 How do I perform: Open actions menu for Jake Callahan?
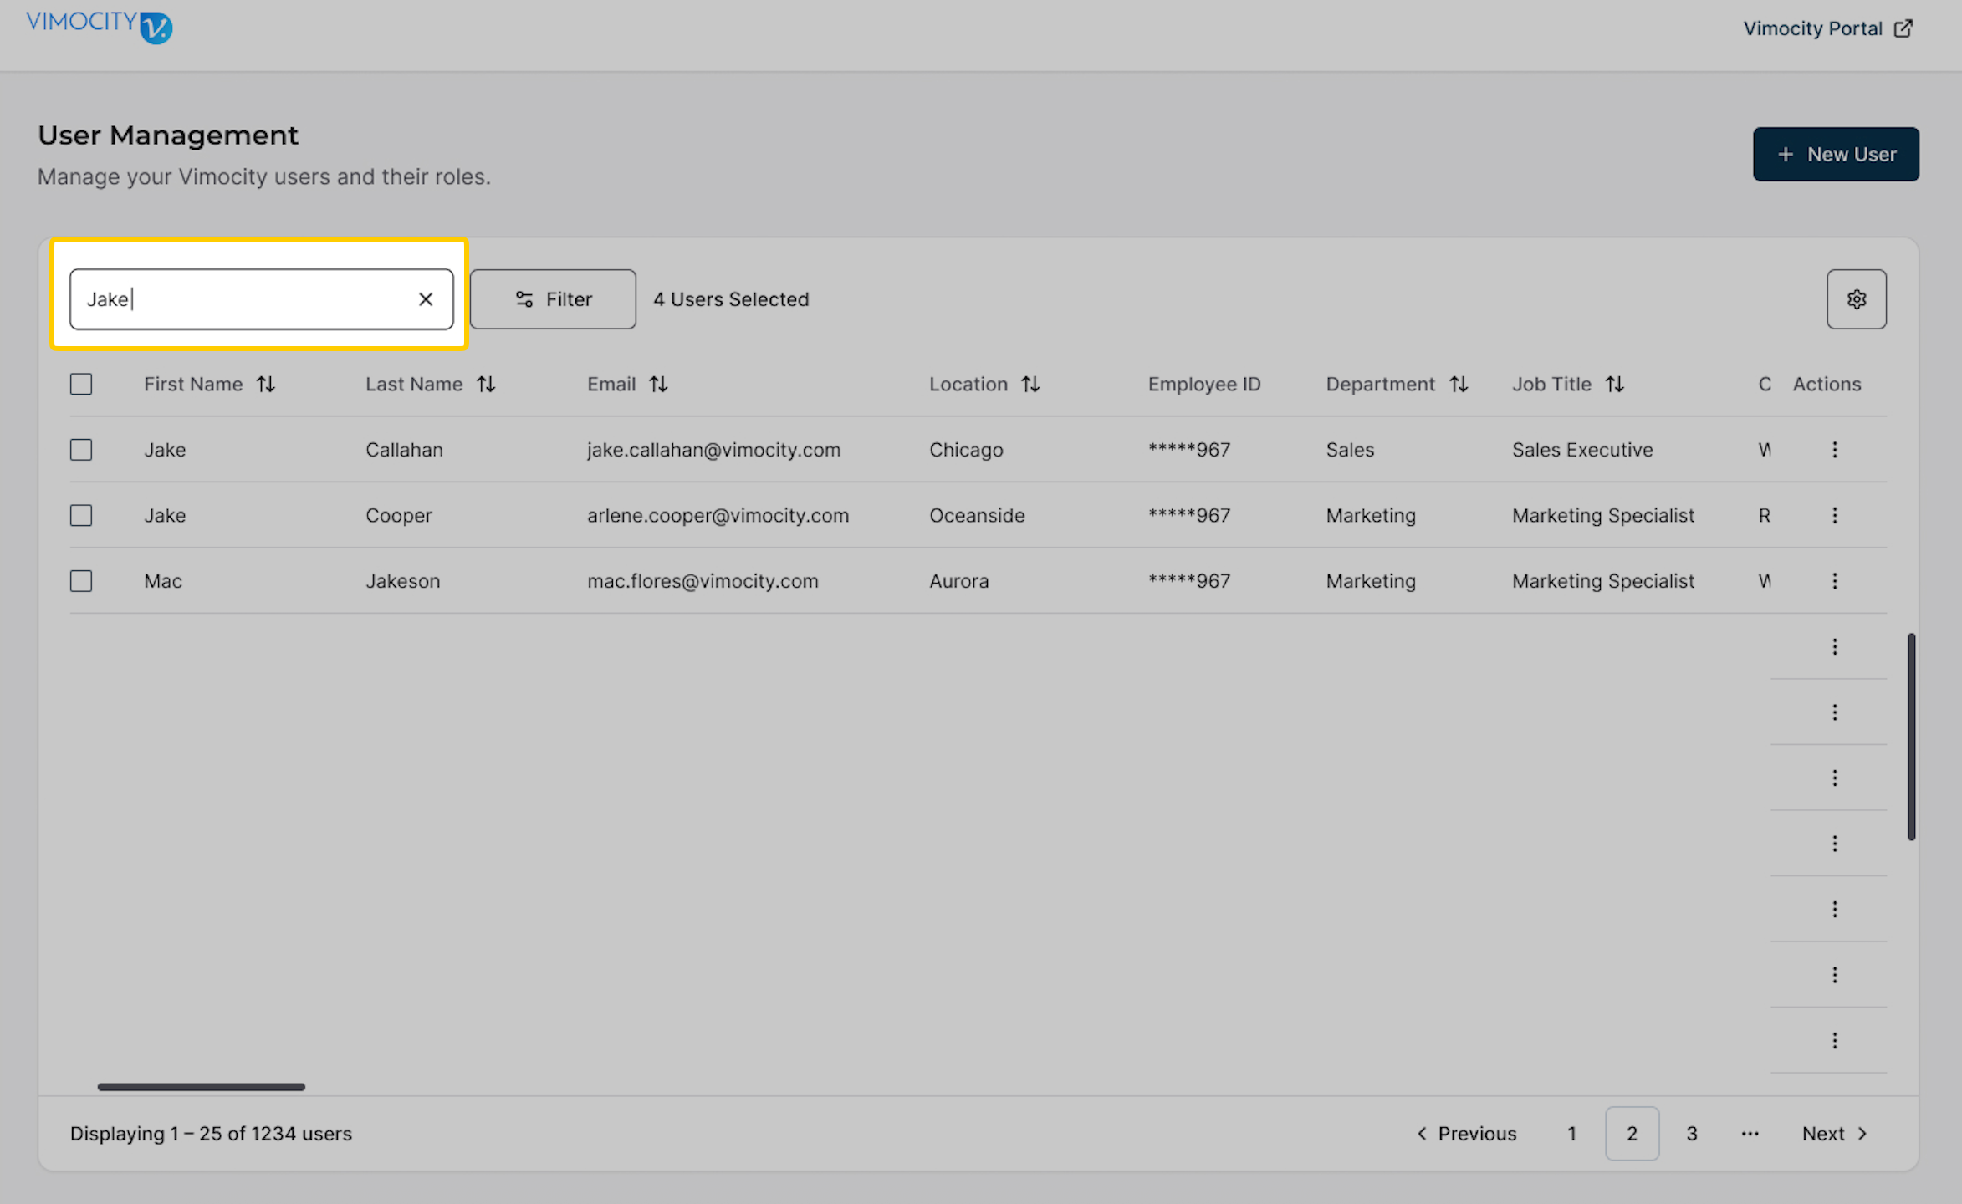click(1835, 450)
